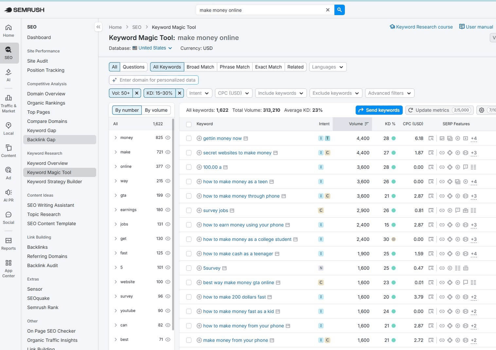The width and height of the screenshot is (496, 350).
Task: Add 'gettin money now' to list
Action: click(x=199, y=138)
